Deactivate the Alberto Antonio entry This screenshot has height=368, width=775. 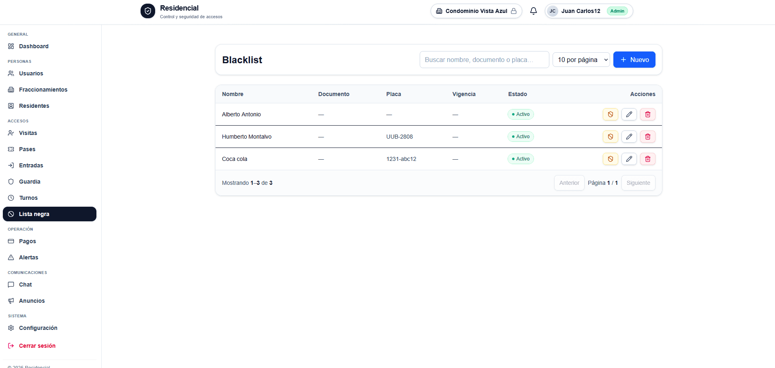610,114
